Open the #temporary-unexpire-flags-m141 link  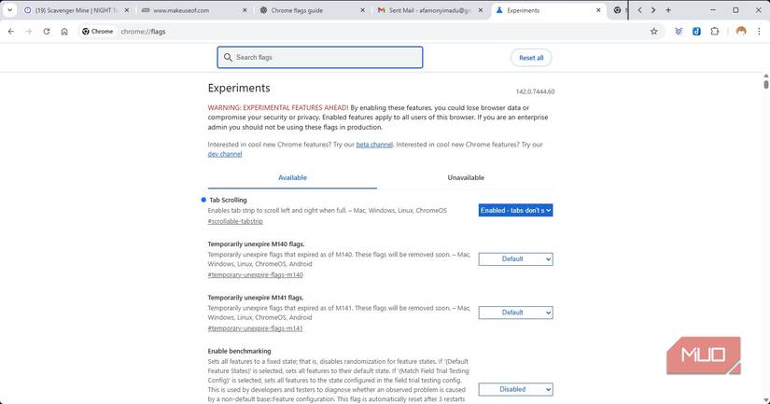(x=256, y=328)
